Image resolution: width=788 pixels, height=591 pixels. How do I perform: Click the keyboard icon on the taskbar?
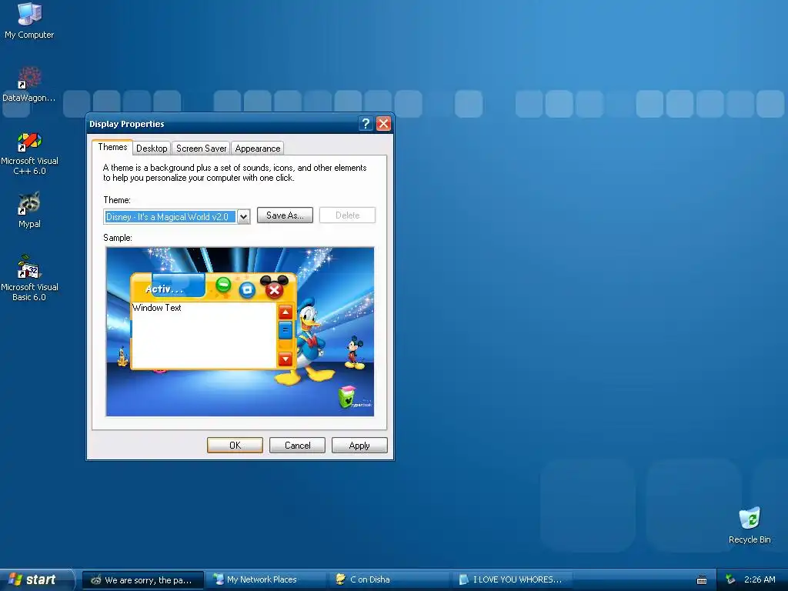pyautogui.click(x=702, y=580)
